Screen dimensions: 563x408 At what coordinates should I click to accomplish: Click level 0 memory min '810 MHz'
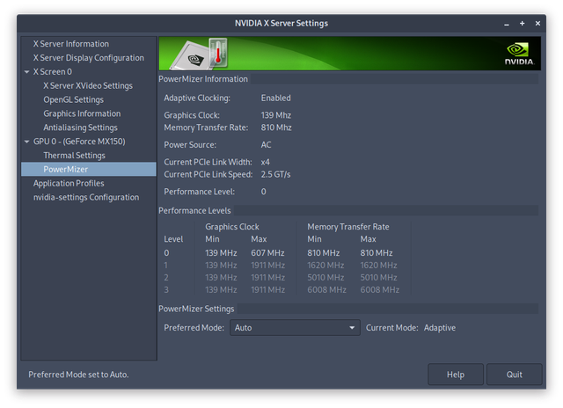click(x=323, y=253)
